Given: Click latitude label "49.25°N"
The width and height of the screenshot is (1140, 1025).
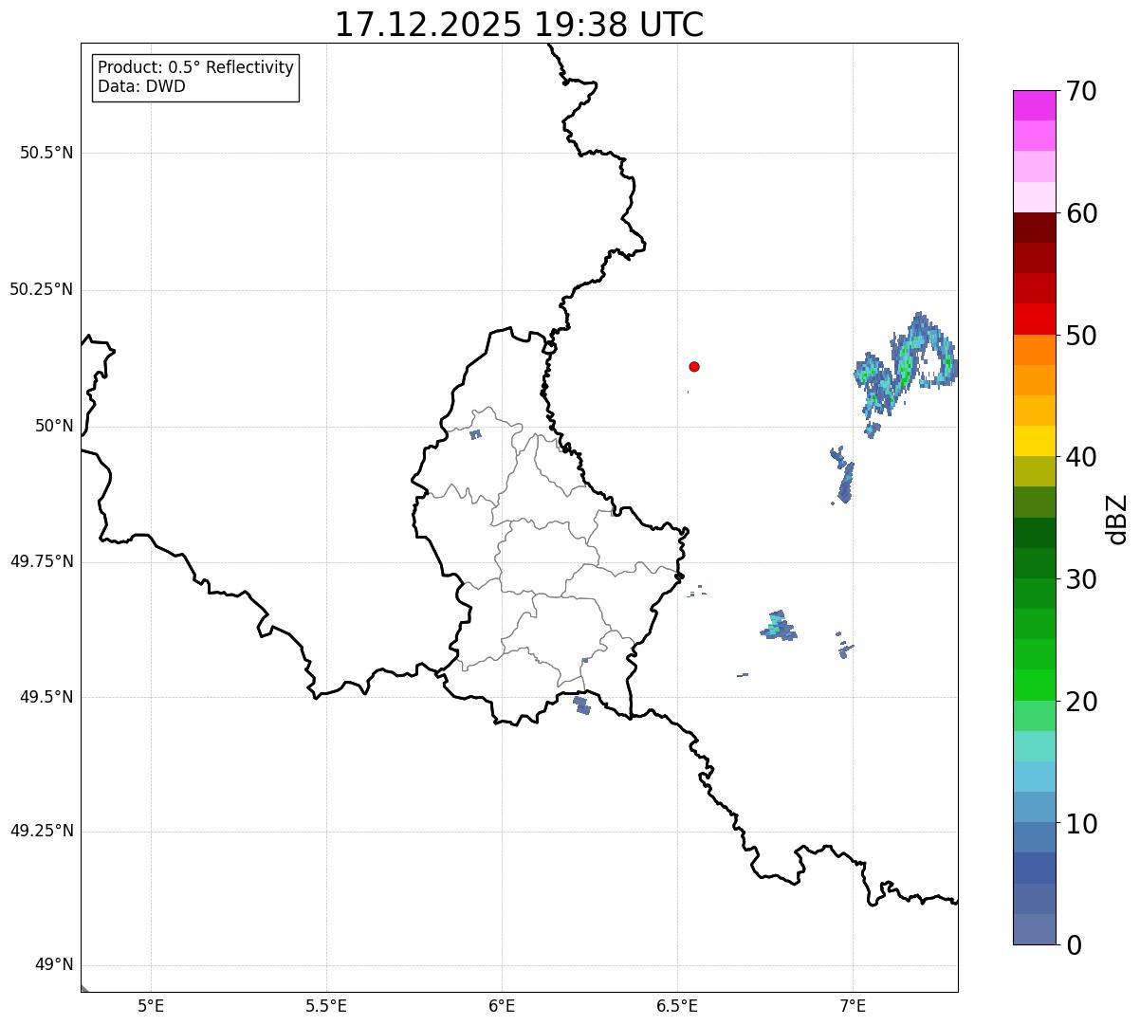Looking at the screenshot, I should (42, 831).
